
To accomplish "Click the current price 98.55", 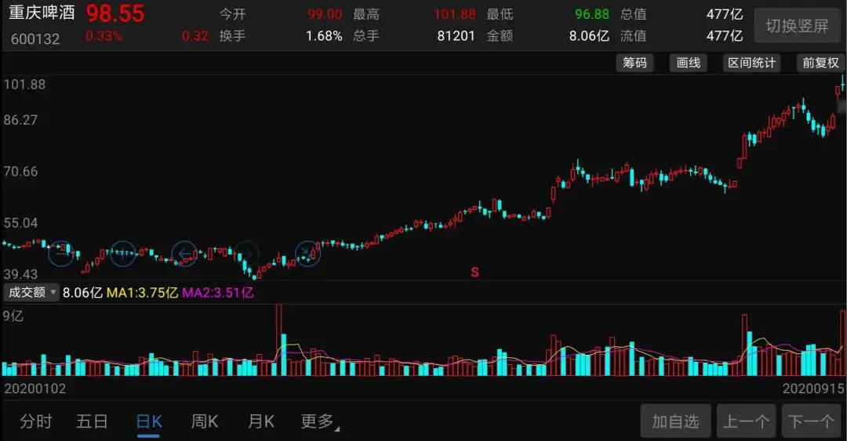I will (115, 13).
